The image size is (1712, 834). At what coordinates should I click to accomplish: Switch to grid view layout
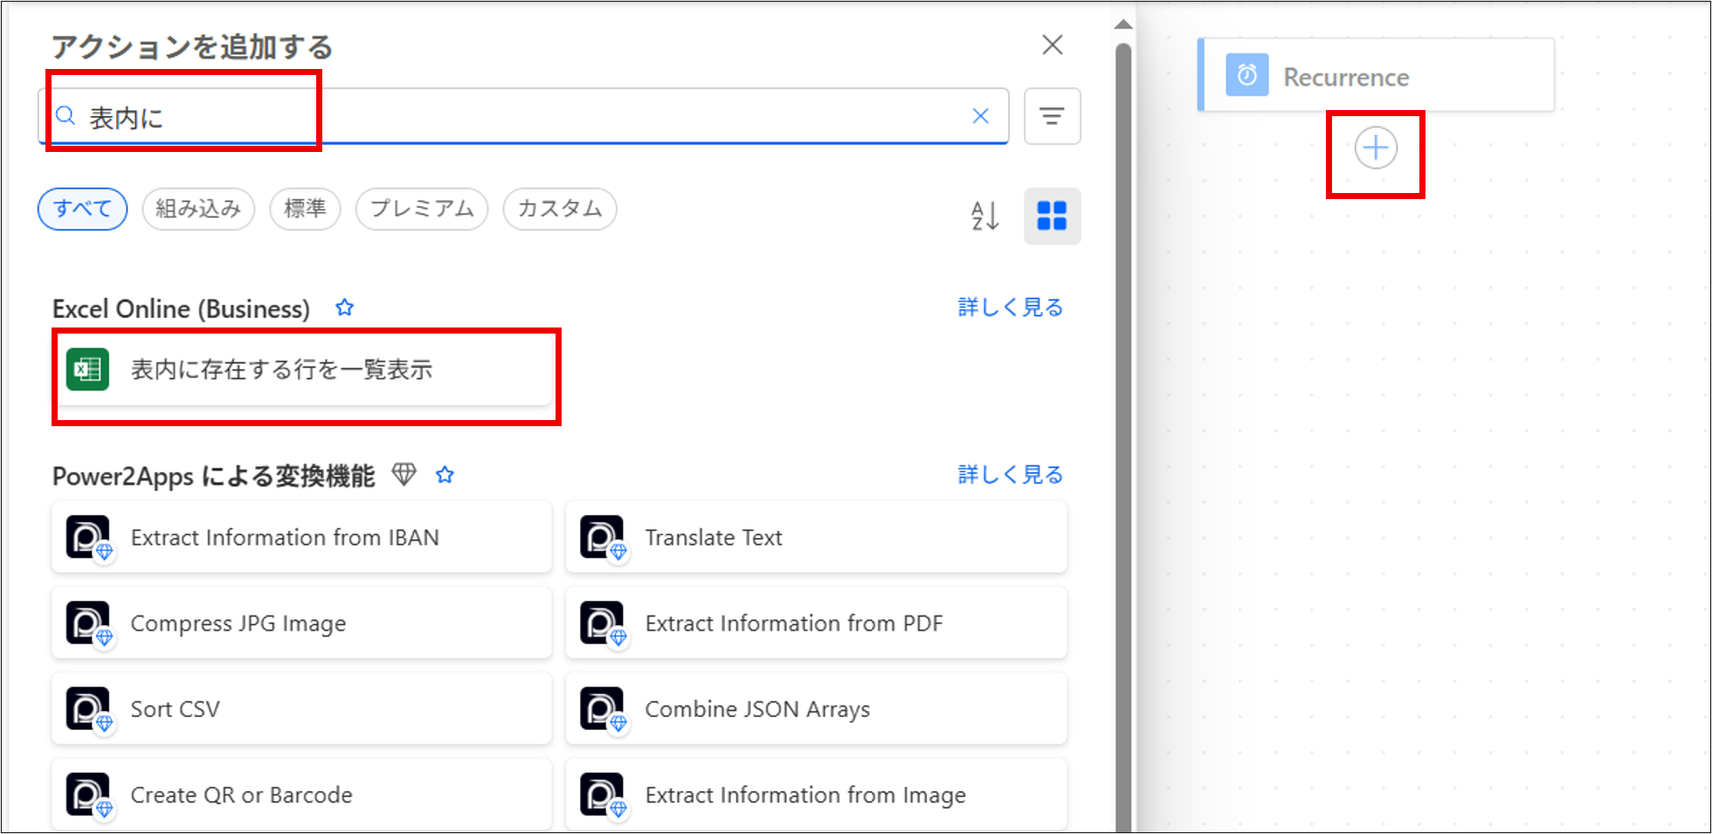[1052, 216]
